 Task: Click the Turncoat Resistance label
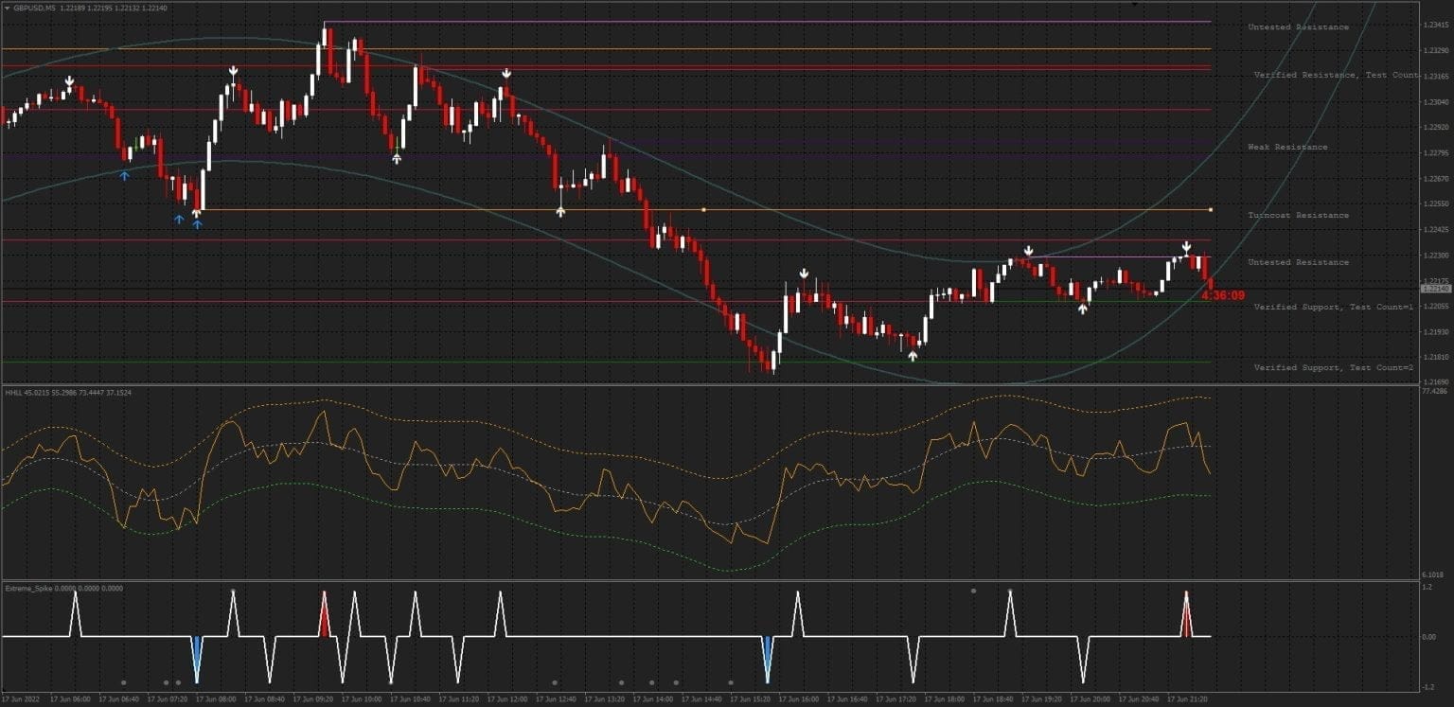pos(1300,215)
